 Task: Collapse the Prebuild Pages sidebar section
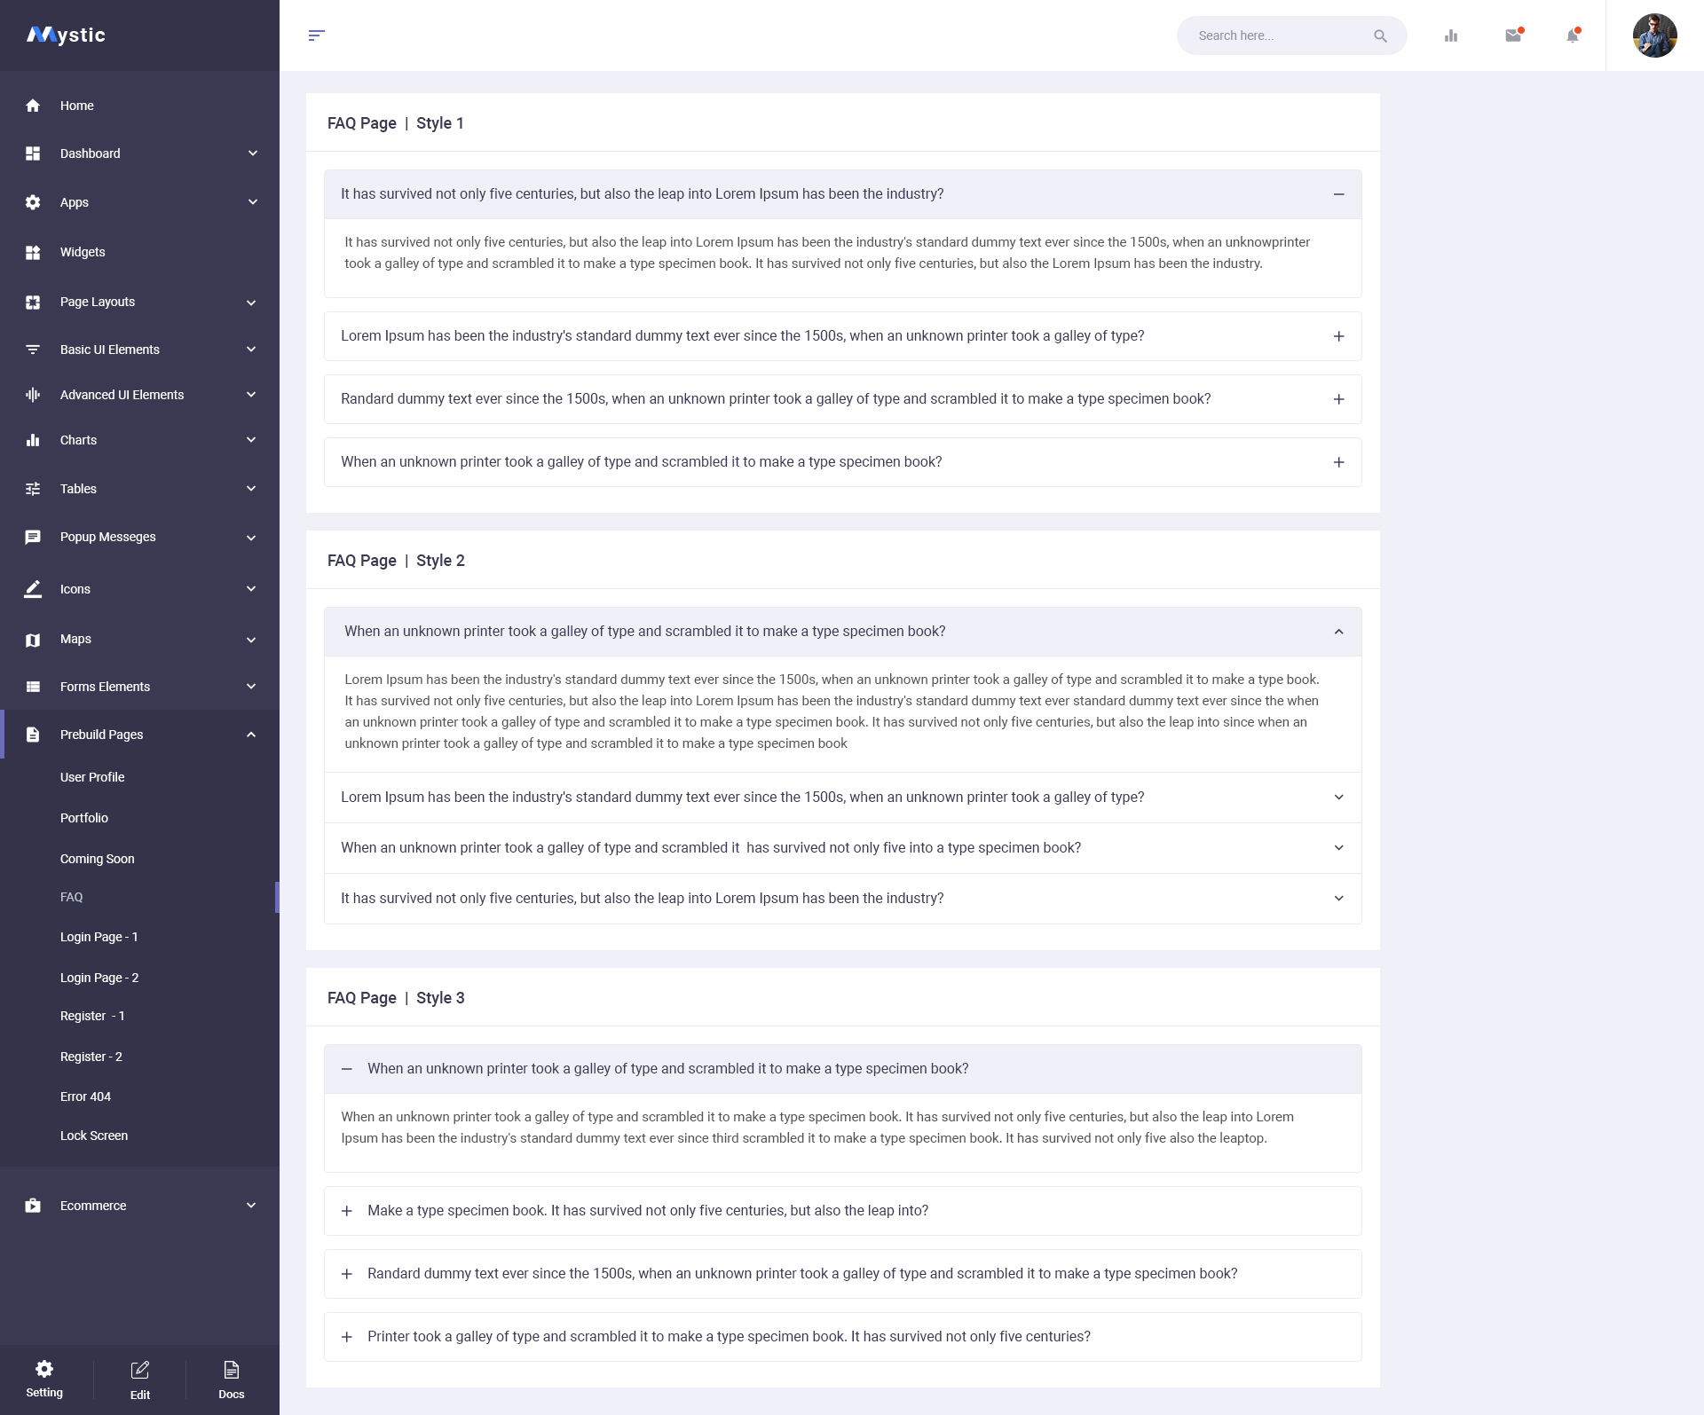pos(251,734)
